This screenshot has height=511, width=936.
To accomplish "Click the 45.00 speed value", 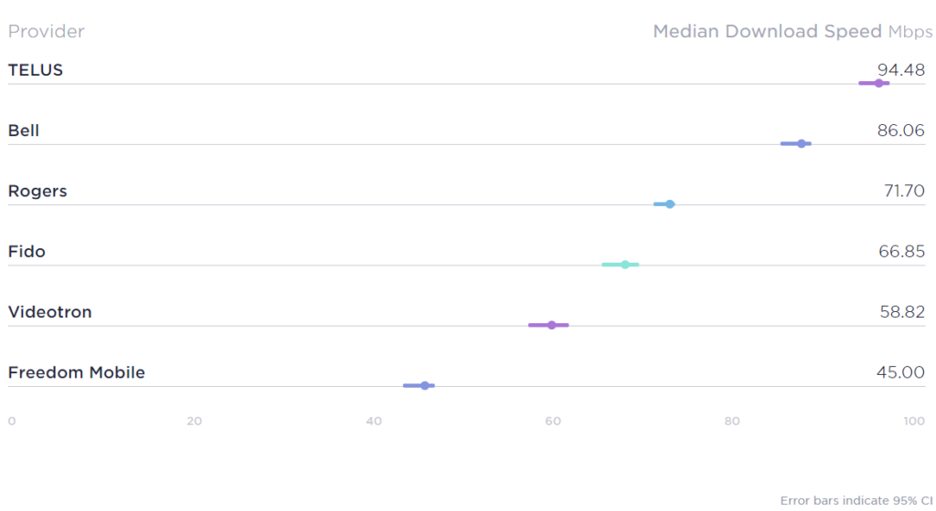I will (900, 372).
